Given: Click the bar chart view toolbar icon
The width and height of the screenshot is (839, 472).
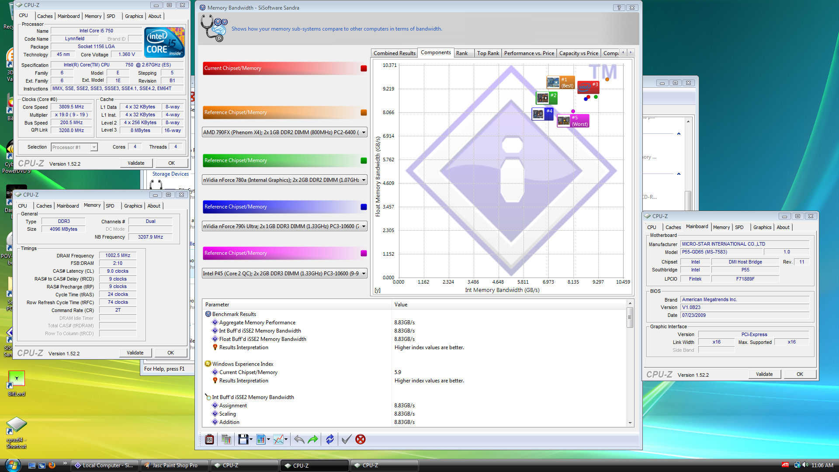Looking at the screenshot, I should (x=261, y=439).
